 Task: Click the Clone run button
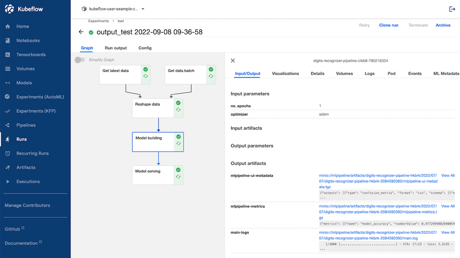(389, 25)
